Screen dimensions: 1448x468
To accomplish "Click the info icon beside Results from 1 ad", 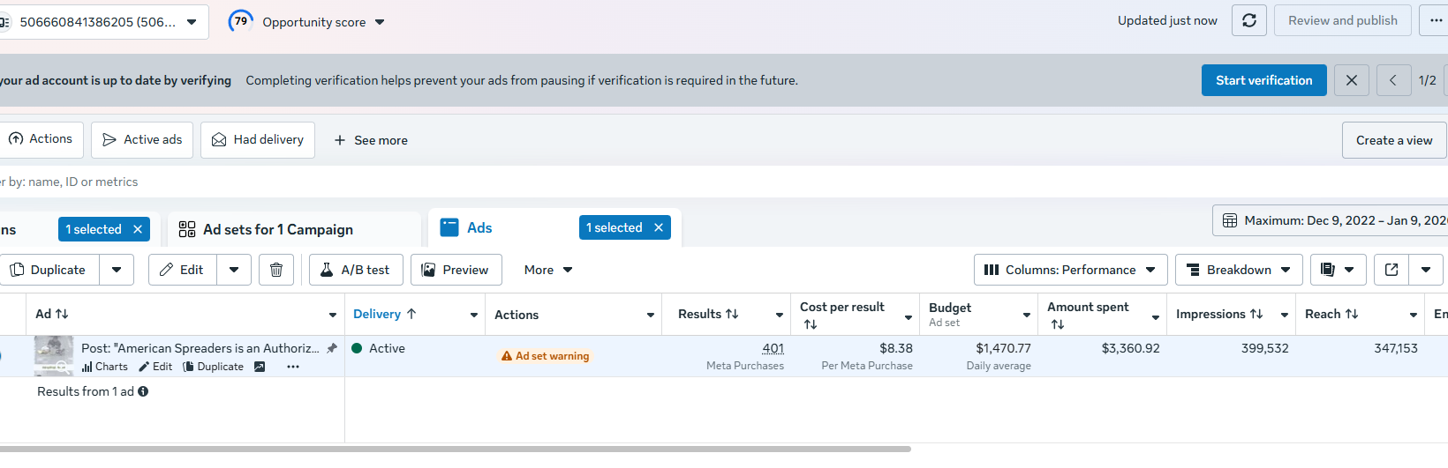I will tap(143, 391).
